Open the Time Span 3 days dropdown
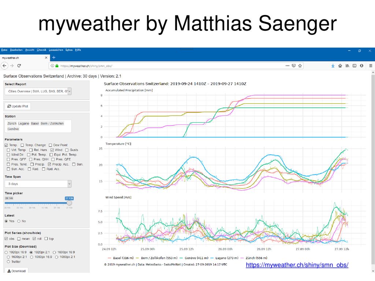The width and height of the screenshot is (375, 281). pos(38,184)
